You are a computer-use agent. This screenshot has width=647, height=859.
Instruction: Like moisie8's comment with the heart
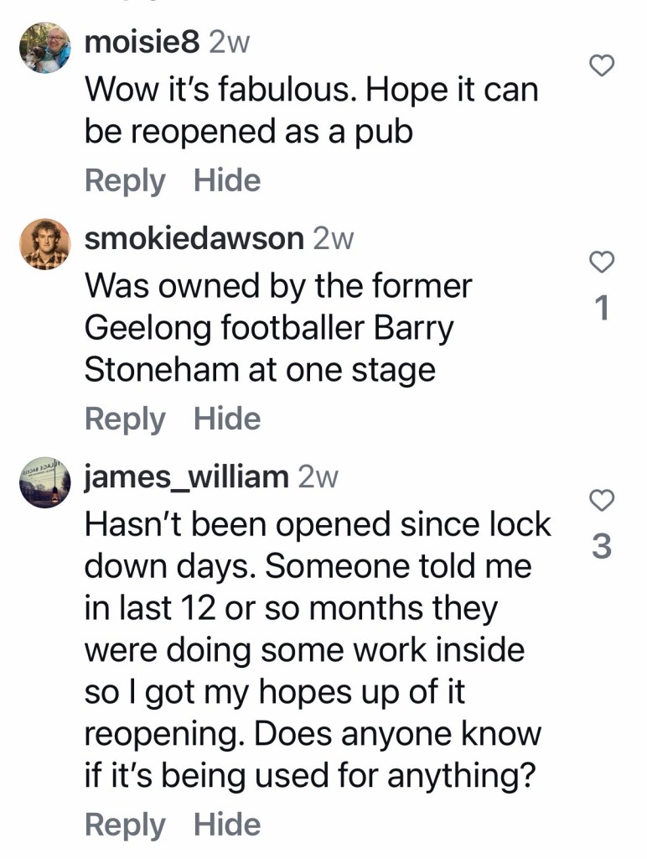603,65
